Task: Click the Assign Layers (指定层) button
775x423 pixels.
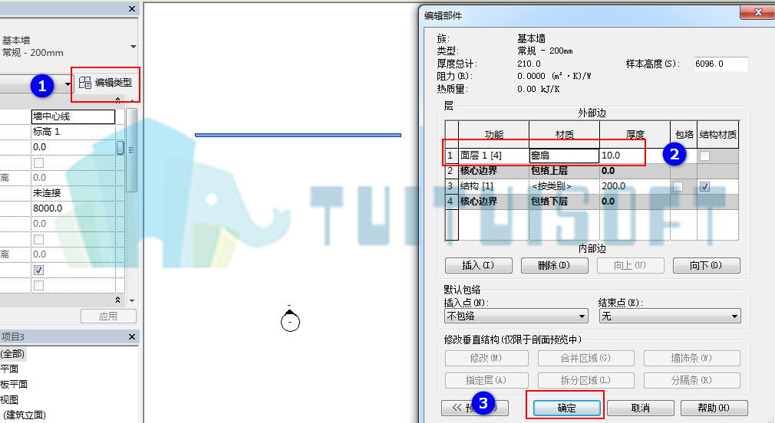Action: 486,380
